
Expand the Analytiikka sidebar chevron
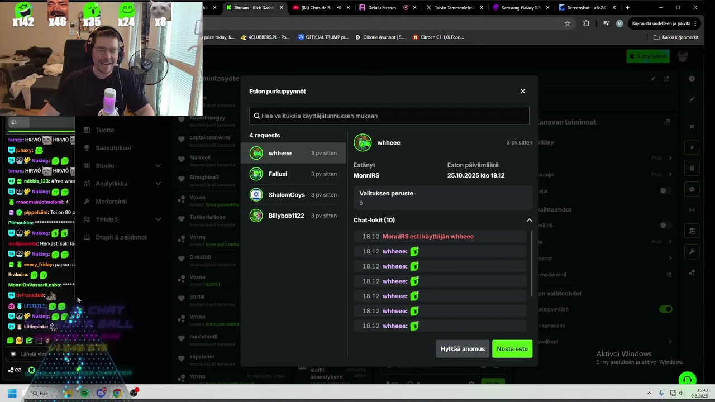(158, 184)
